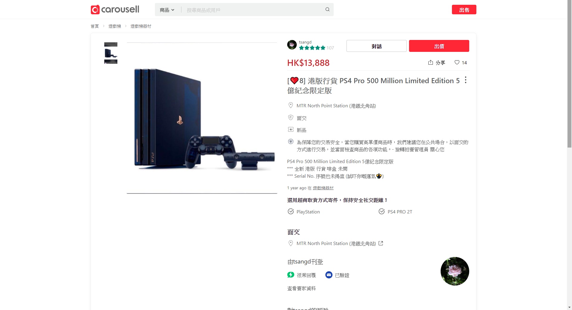Screen dimensions: 572x310
Task: Select the second PS4 console thumbnail
Action: click(x=111, y=53)
